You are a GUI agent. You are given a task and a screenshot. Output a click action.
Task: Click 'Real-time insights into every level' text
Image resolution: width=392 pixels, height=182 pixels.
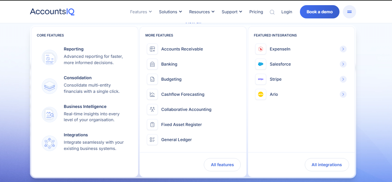click(x=92, y=117)
